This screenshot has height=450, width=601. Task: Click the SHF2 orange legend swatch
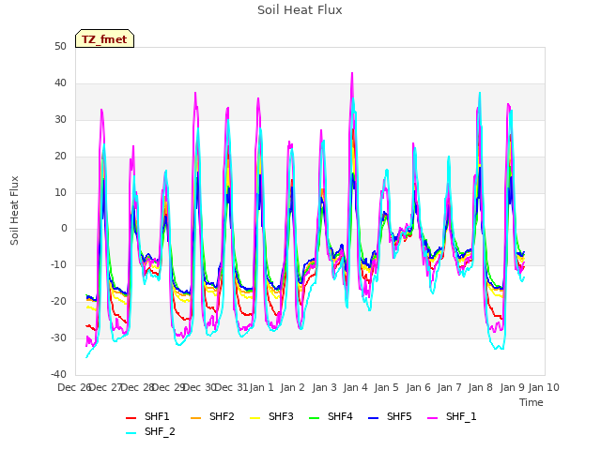pyautogui.click(x=195, y=418)
